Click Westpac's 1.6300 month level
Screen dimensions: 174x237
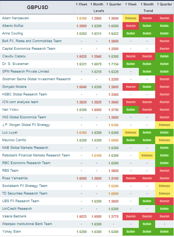[x=96, y=224]
